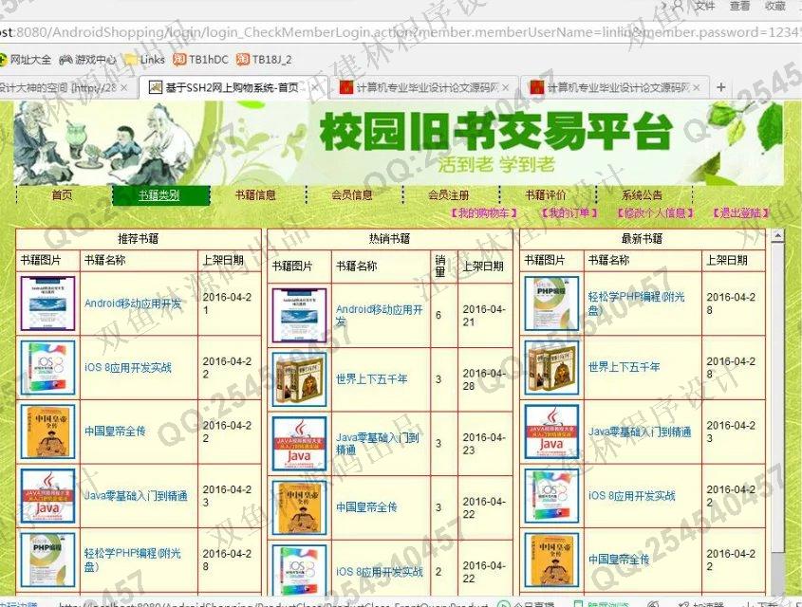The height and width of the screenshot is (607, 802).
Task: Open 世界上下五千年 link in 最新书籍
Action: tap(624, 367)
